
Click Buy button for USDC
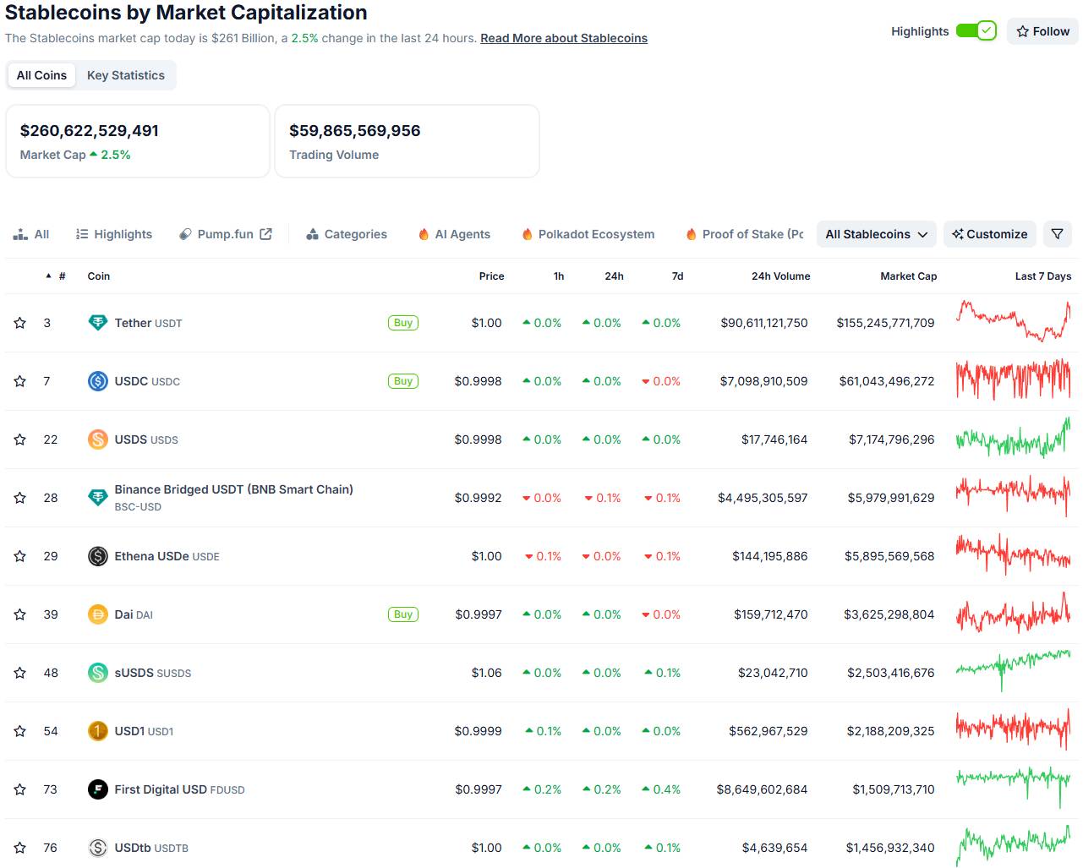[x=403, y=381]
